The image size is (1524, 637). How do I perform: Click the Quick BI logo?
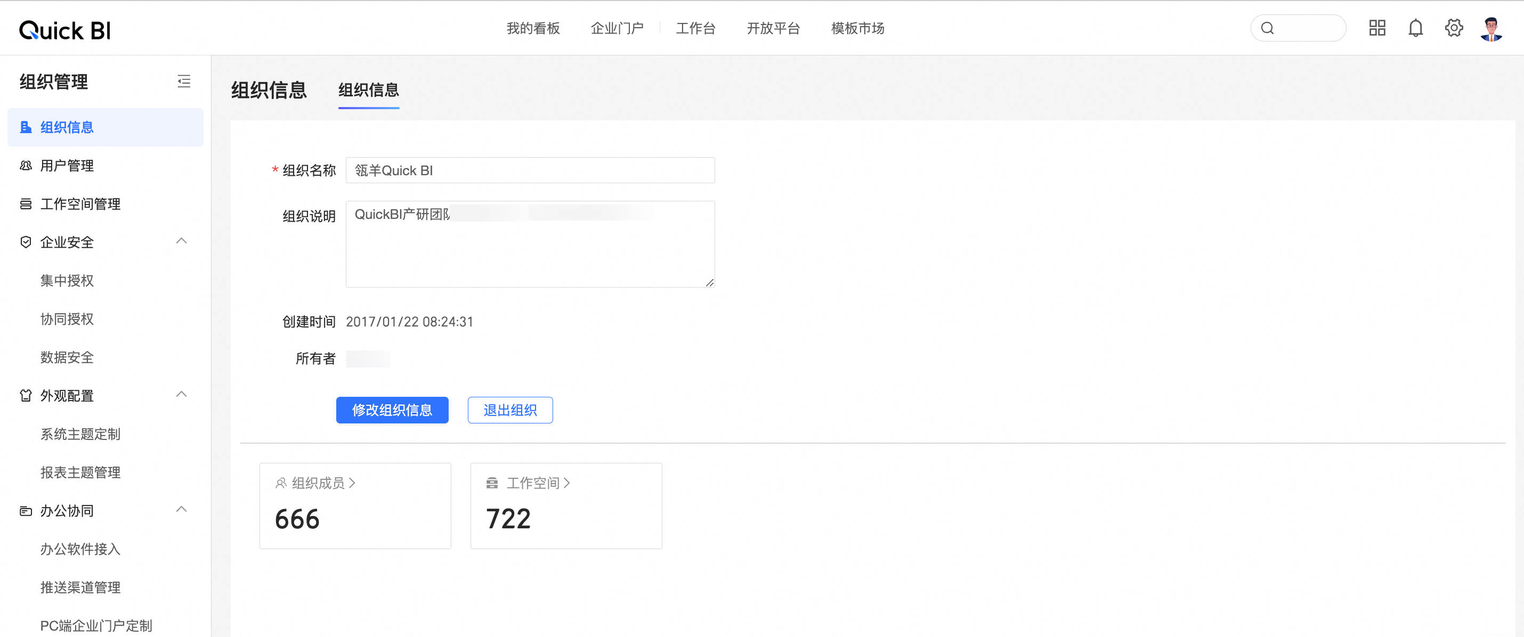click(x=65, y=30)
